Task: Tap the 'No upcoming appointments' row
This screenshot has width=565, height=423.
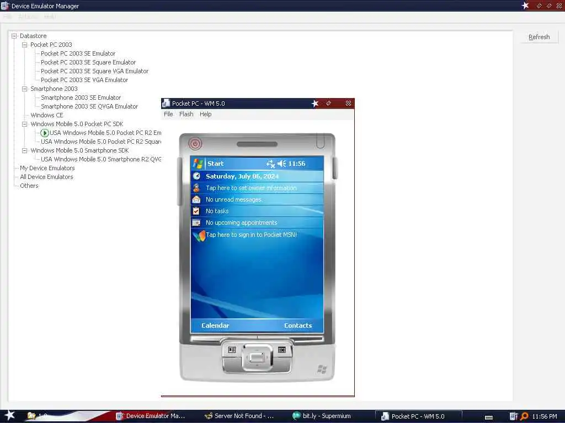Action: coord(257,223)
